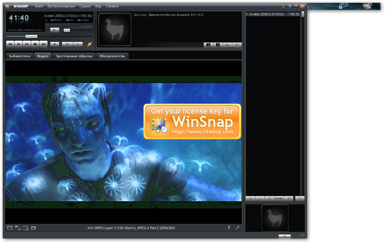Click the export arrow icon in info panel
This screenshot has height=243, width=385.
pyautogui.click(x=227, y=45)
